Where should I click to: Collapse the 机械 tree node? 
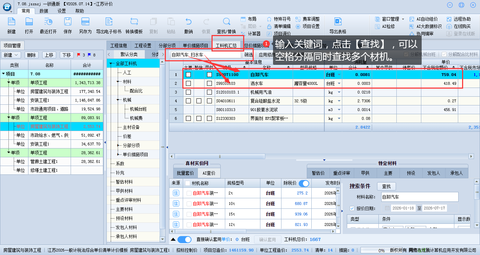click(118, 100)
